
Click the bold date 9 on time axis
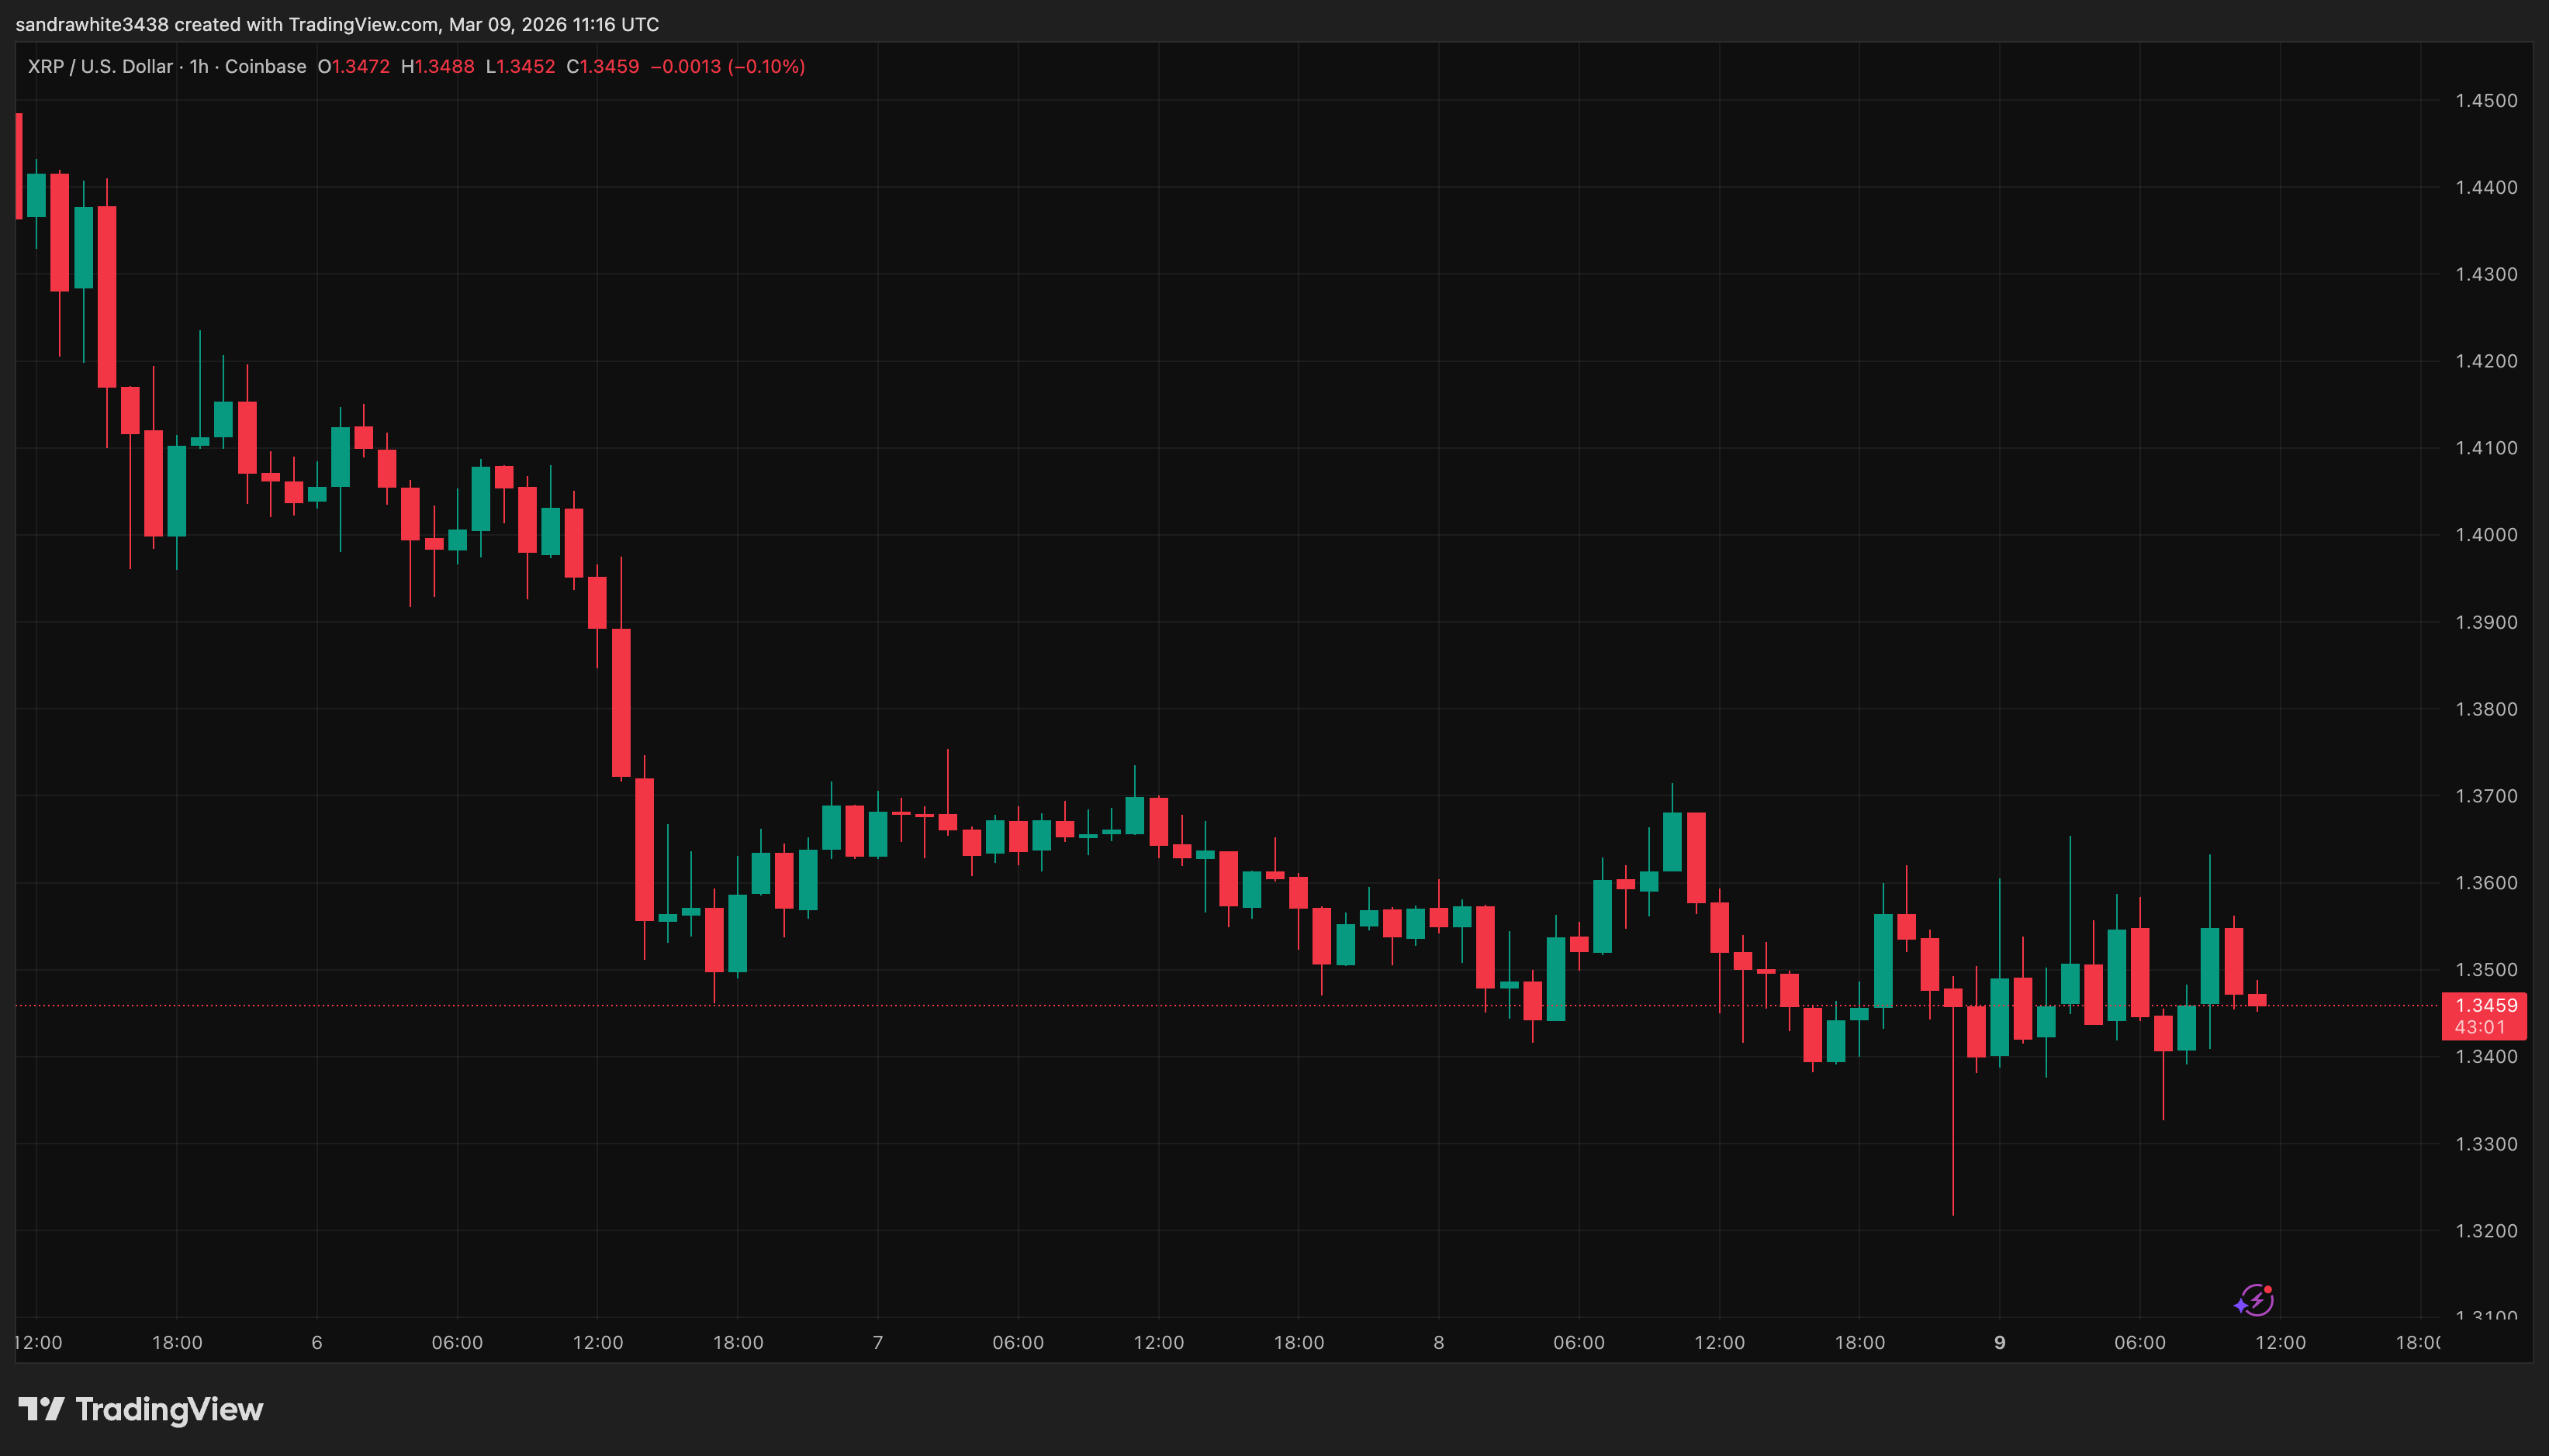pyautogui.click(x=2000, y=1343)
